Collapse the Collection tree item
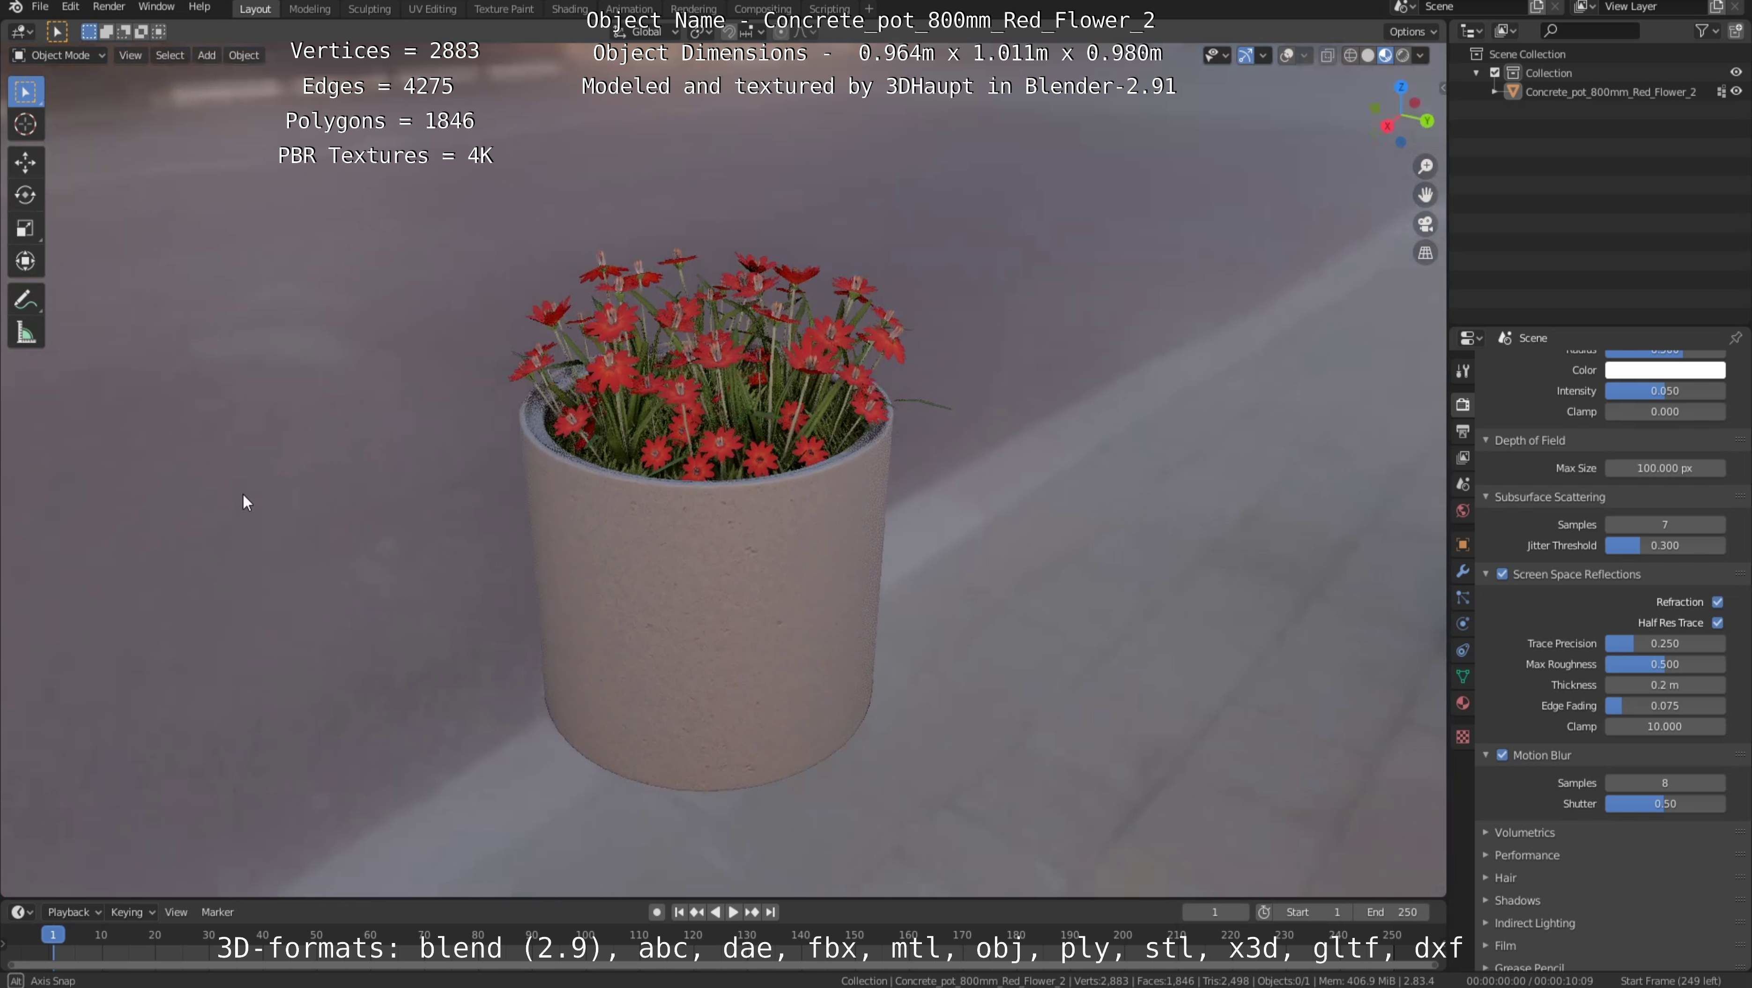 tap(1476, 73)
